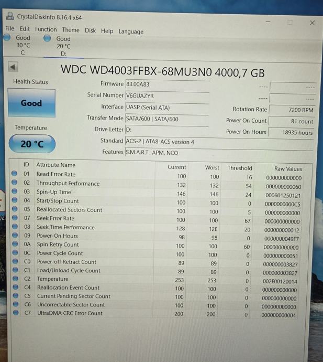Click the 20 °C temperature button
The width and height of the screenshot is (323, 362).
[x=32, y=144]
